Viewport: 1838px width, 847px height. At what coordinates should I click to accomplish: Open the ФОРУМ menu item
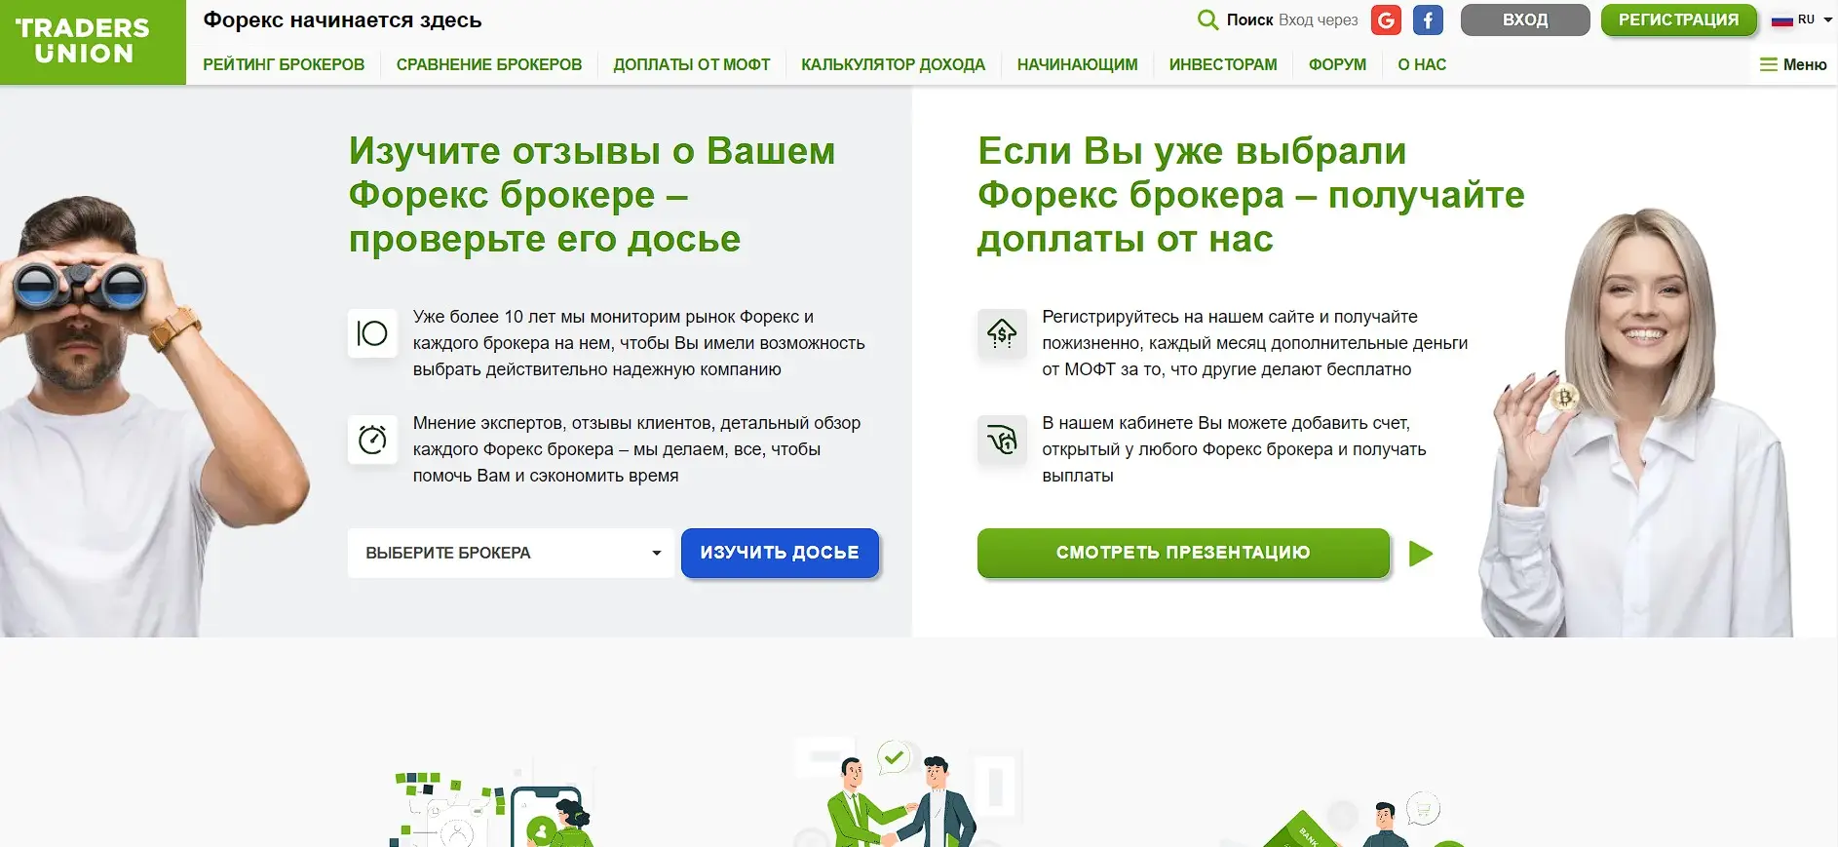1337,64
